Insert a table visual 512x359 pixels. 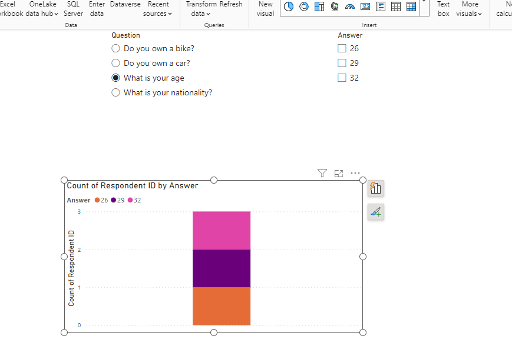click(396, 6)
